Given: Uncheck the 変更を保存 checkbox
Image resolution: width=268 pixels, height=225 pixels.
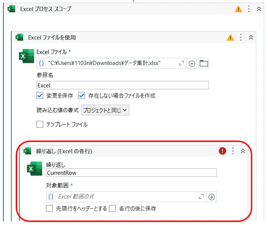Looking at the screenshot, I should point(40,96).
